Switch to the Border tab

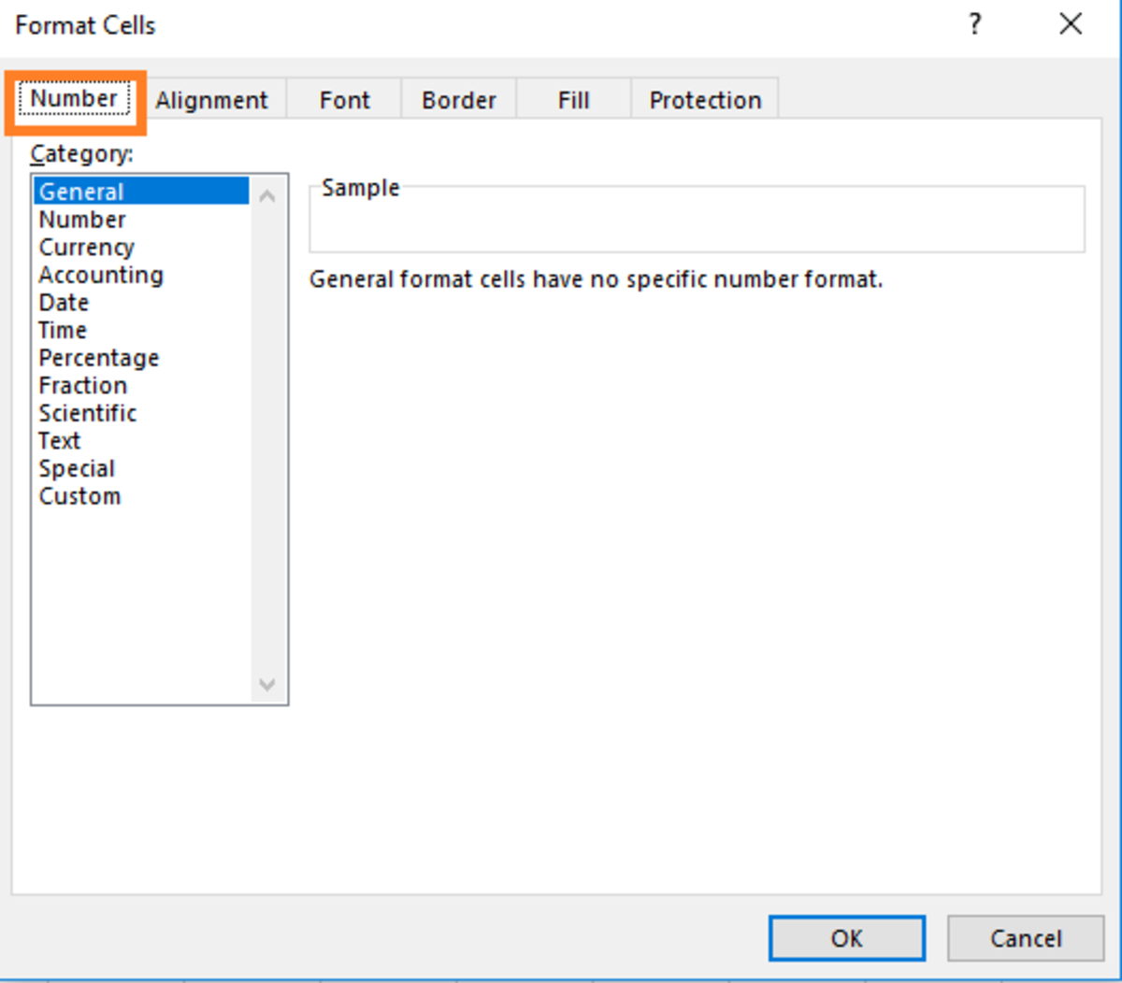coord(457,99)
